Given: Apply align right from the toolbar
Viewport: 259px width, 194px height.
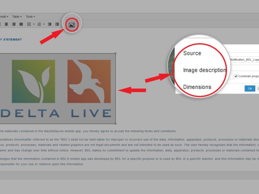Looking at the screenshot, I should pyautogui.click(x=14, y=24).
